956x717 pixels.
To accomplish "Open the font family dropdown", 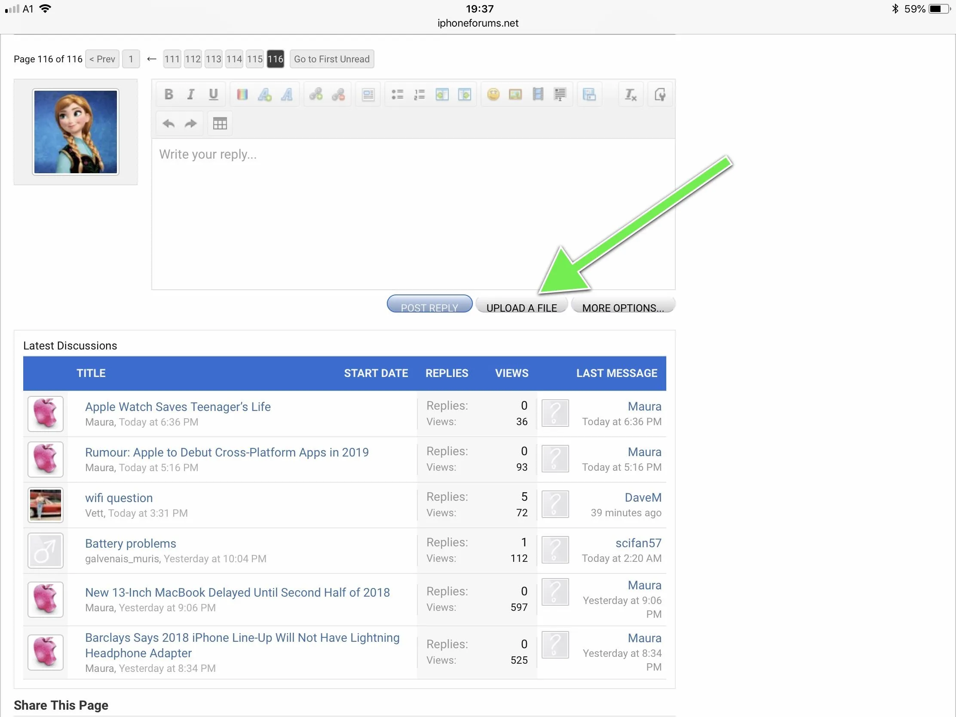I will (287, 94).
